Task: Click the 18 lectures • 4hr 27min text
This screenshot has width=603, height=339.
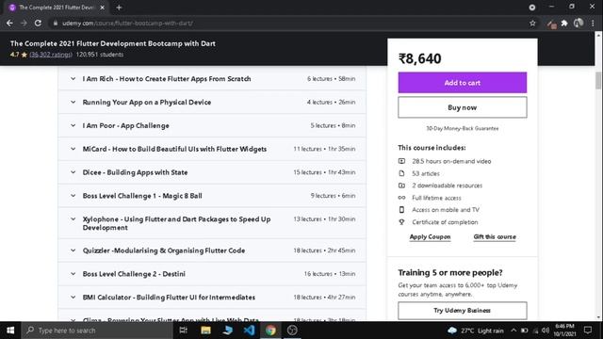Action: pyautogui.click(x=324, y=298)
